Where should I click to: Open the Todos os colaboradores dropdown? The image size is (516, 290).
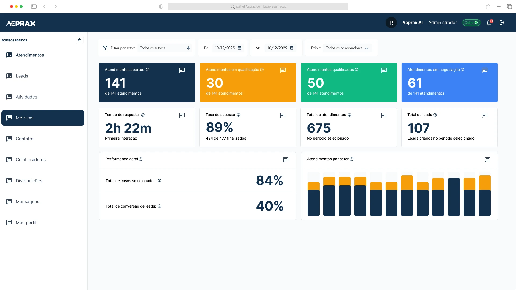[347, 48]
